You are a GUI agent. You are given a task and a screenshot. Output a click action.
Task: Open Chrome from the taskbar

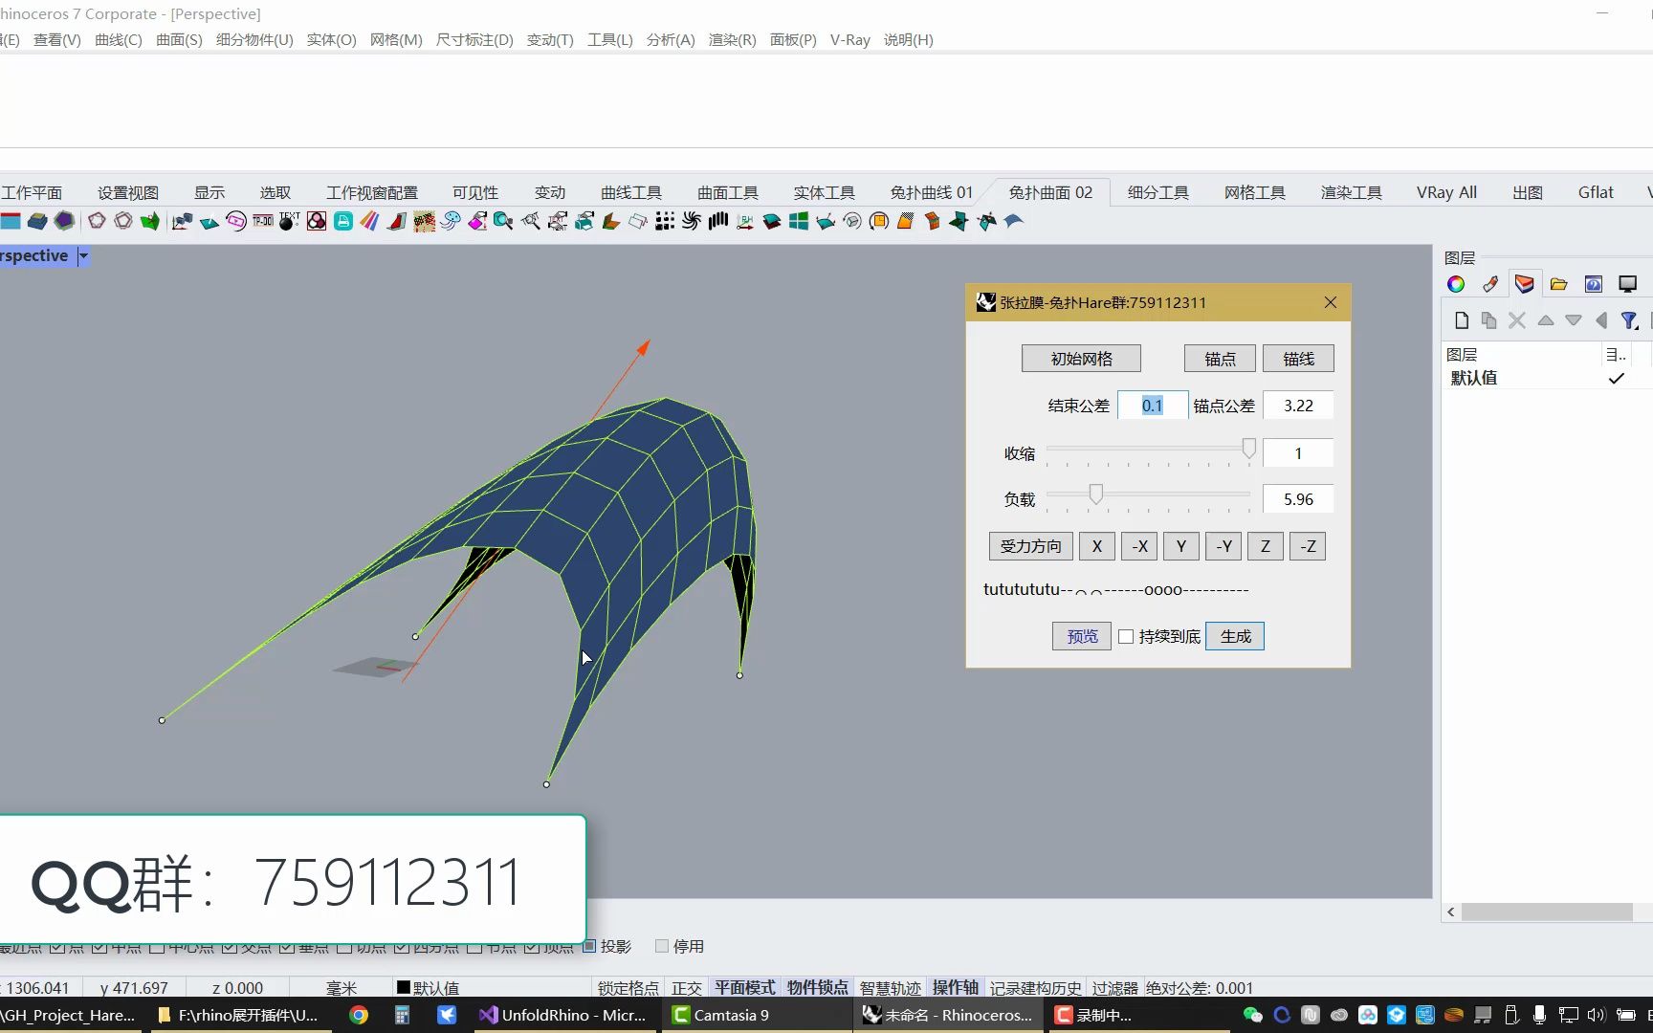point(359,1015)
